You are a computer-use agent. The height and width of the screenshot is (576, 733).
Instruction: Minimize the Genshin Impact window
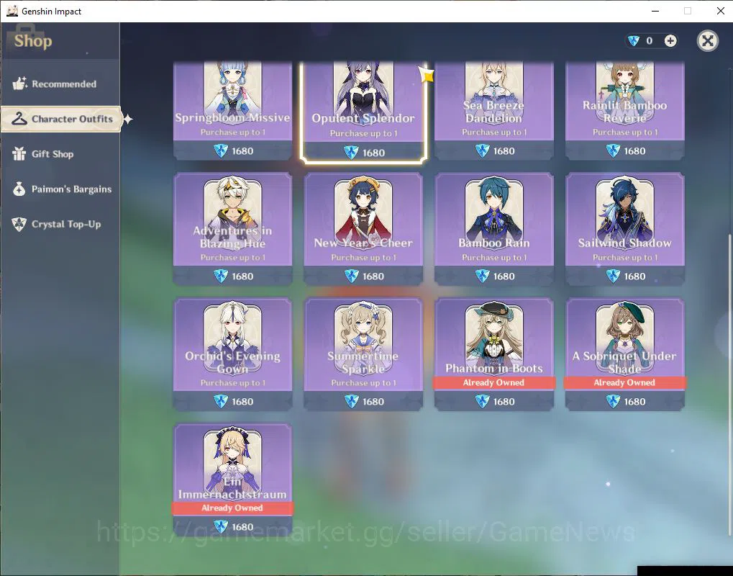coord(655,11)
